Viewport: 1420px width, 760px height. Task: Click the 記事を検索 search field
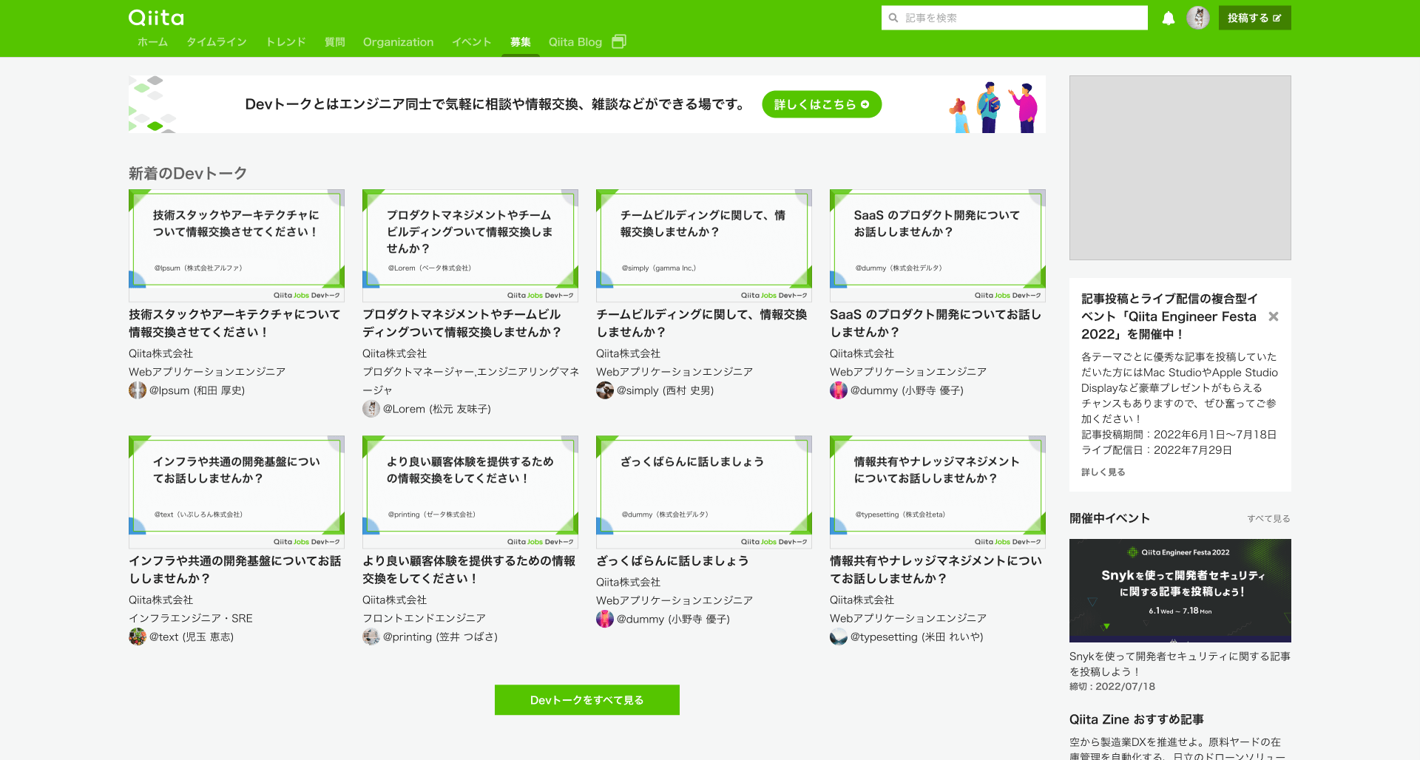click(1015, 18)
